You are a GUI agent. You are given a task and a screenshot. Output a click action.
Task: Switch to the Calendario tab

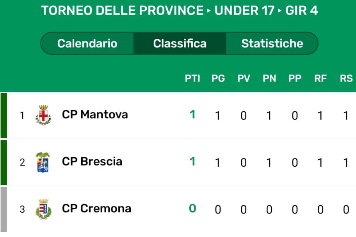point(87,43)
